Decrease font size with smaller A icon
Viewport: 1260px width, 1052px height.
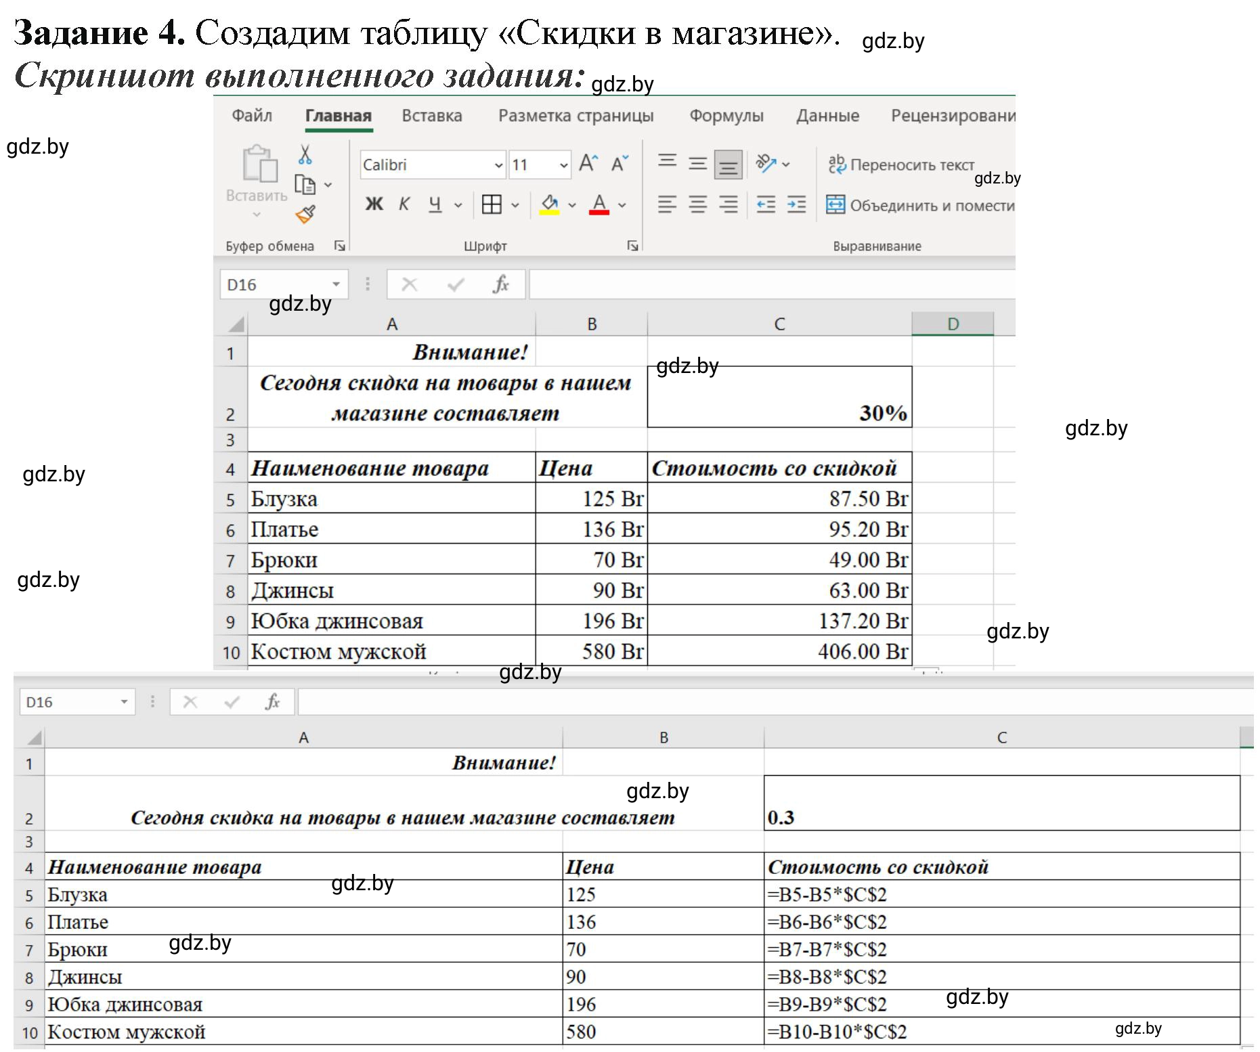pos(620,163)
